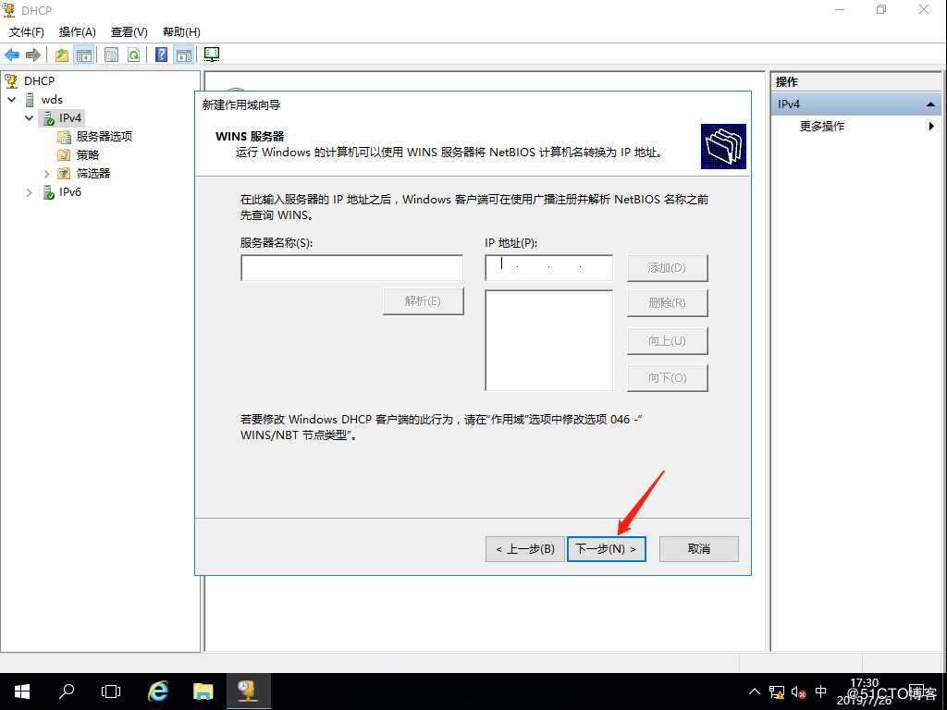Select 服务器选项 in the tree
Image resolution: width=947 pixels, height=710 pixels.
[104, 137]
